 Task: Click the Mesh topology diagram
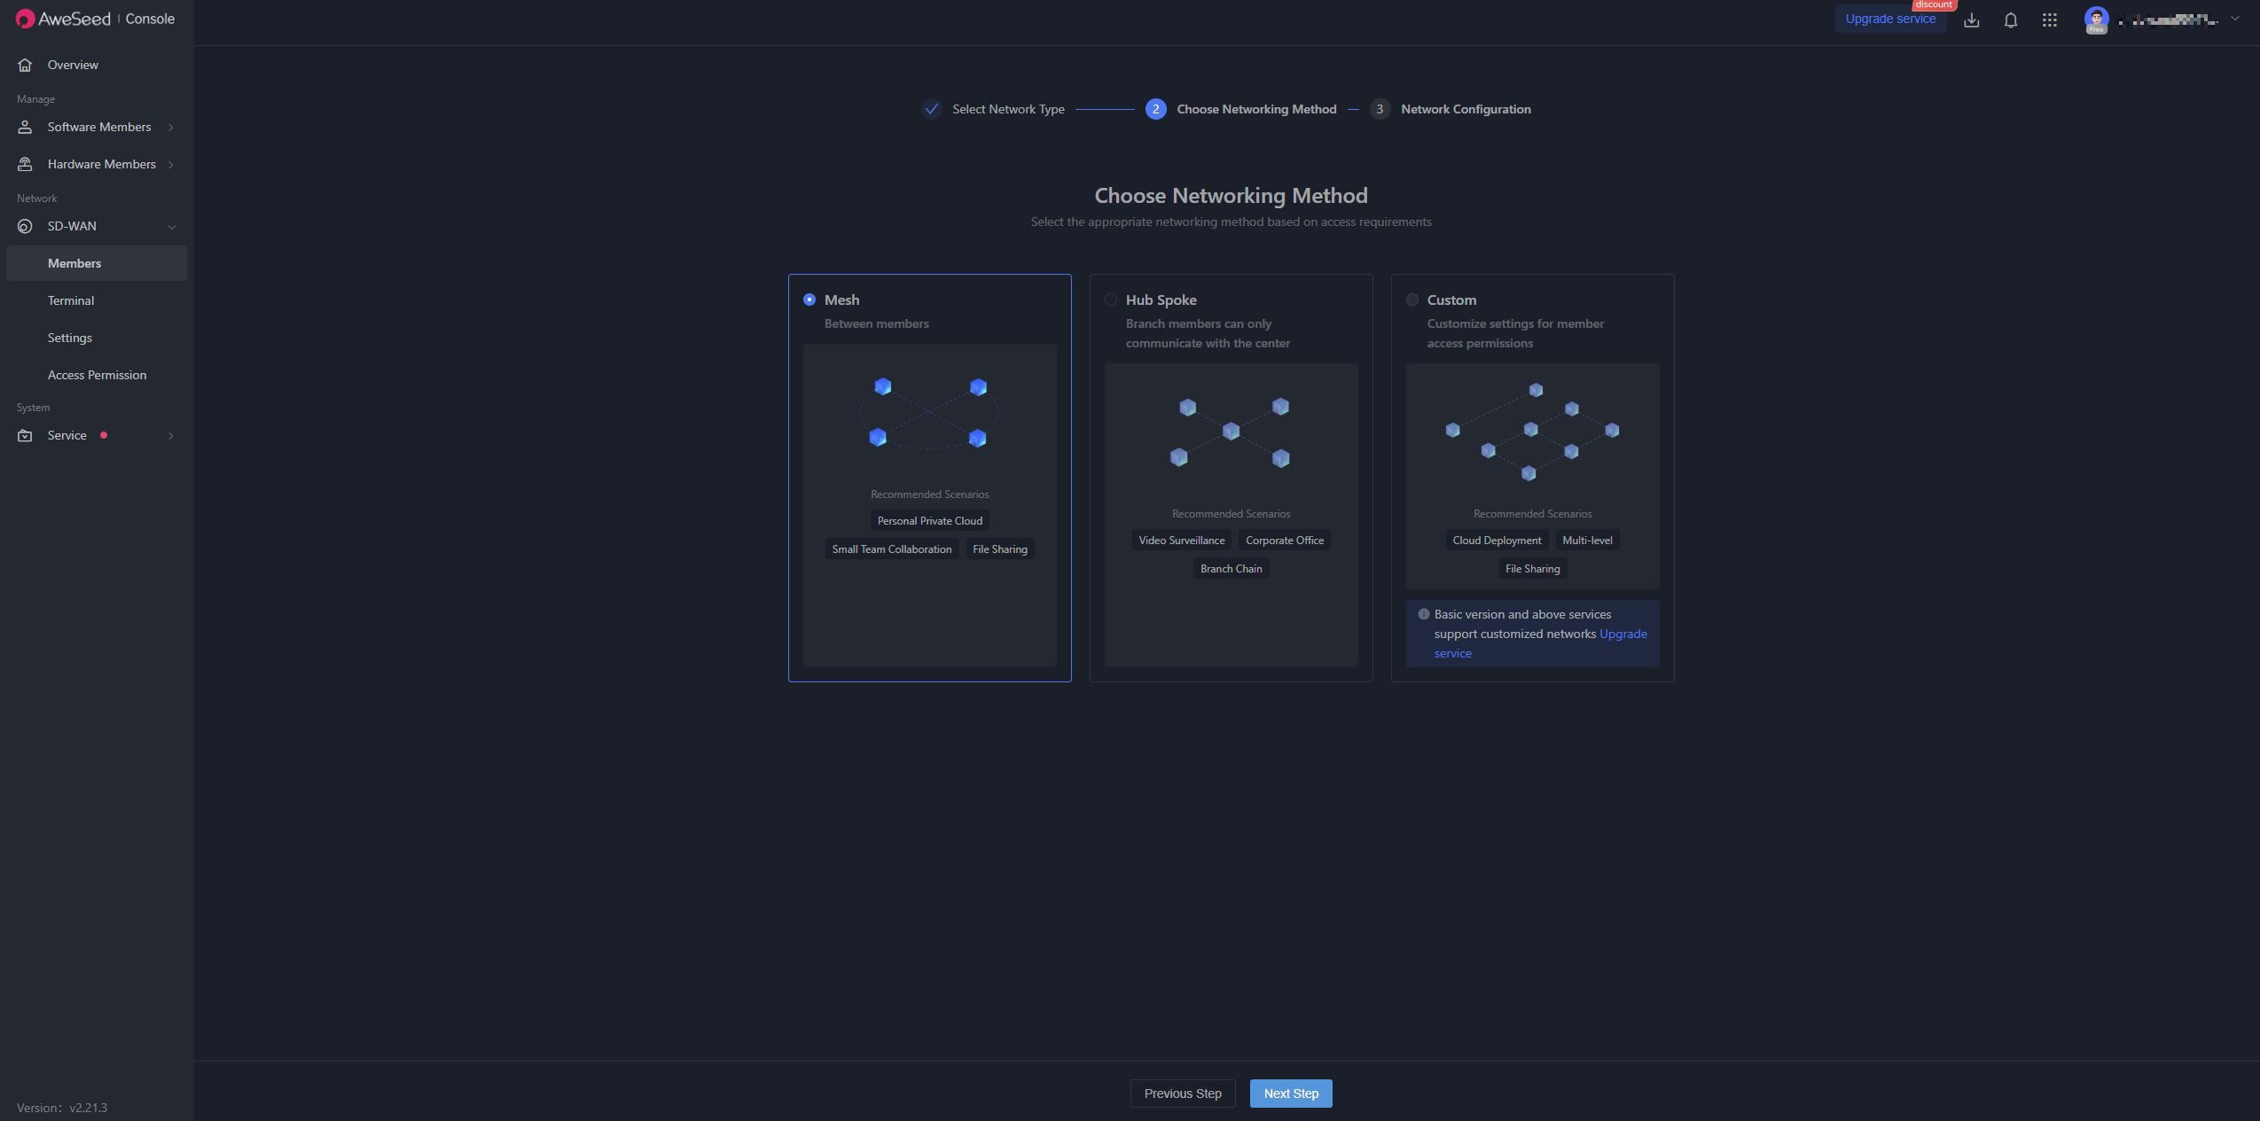tap(929, 412)
